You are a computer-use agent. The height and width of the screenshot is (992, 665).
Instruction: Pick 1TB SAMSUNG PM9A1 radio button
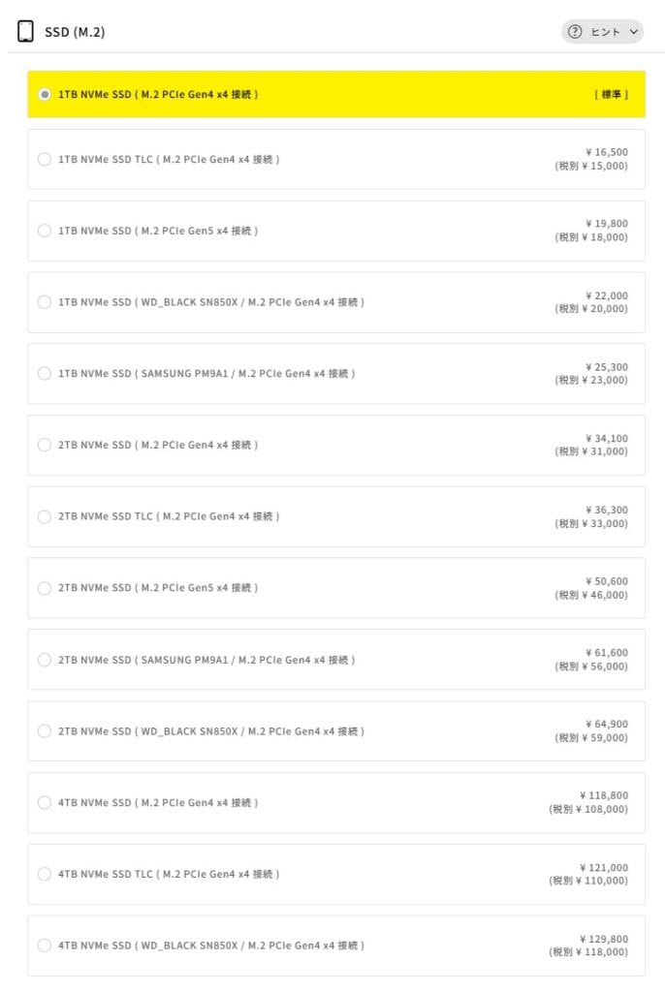(x=45, y=374)
